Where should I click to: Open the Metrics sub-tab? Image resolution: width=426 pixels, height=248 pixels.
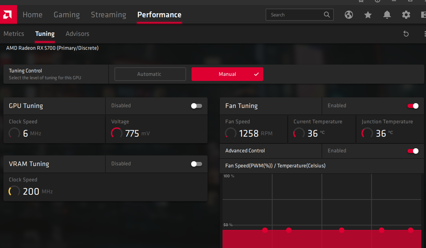[14, 33]
